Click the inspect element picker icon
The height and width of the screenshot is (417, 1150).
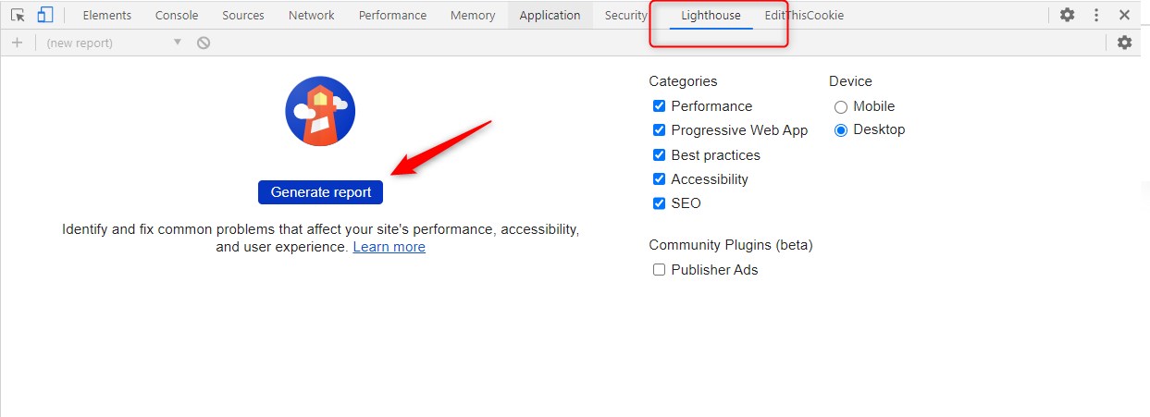click(x=18, y=15)
